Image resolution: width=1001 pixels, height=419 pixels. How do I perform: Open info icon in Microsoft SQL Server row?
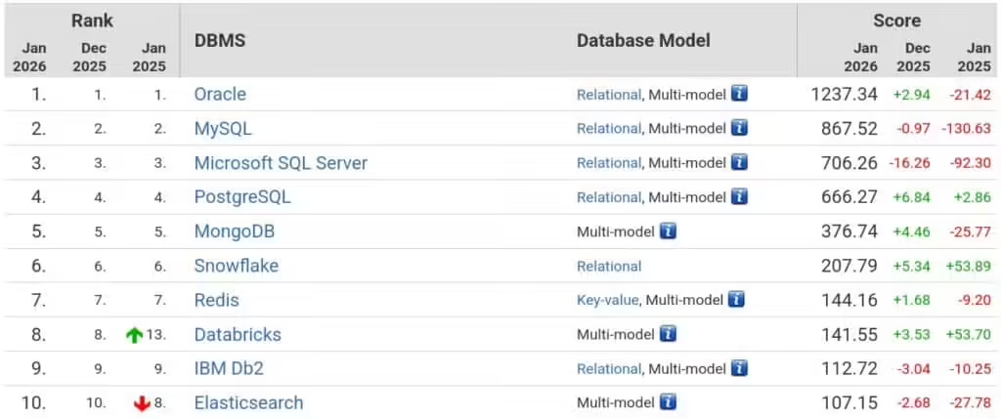[x=739, y=162]
